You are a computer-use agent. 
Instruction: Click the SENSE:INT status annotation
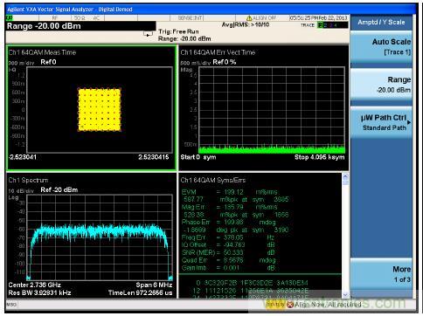coord(190,18)
